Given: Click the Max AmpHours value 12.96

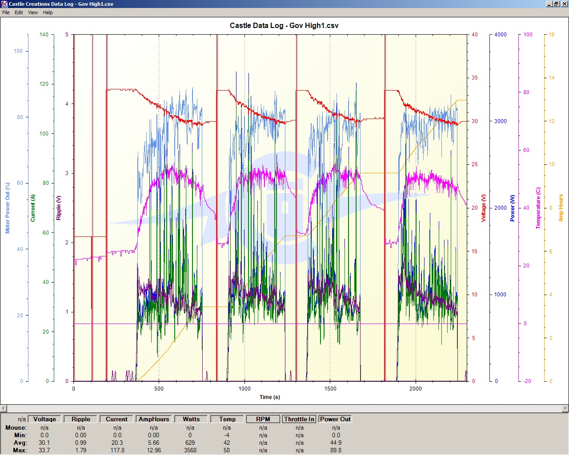Looking at the screenshot, I should coord(154,450).
